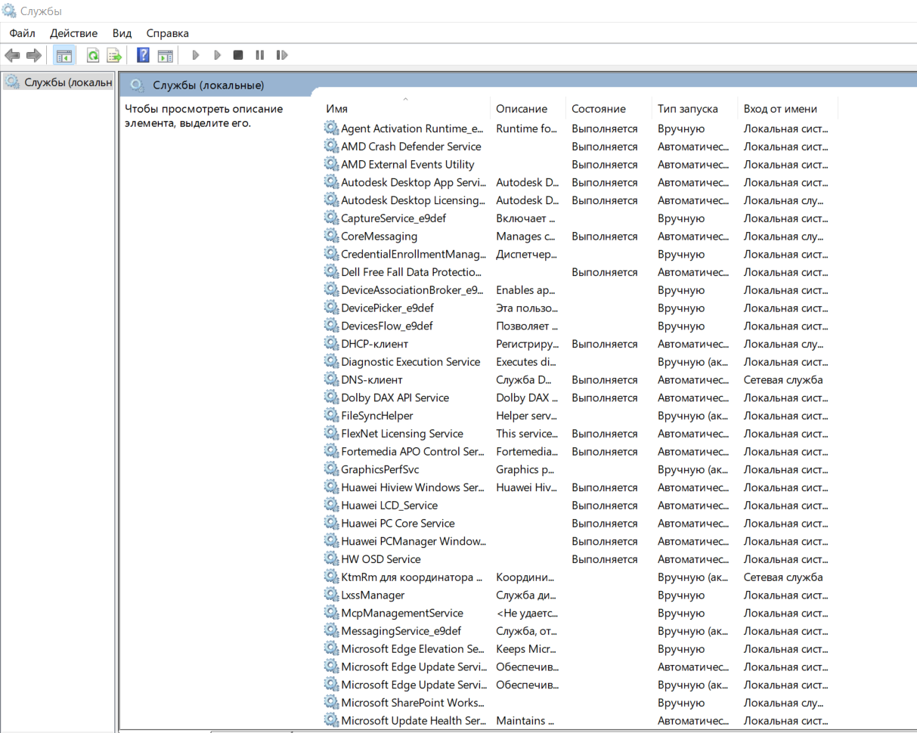This screenshot has height=733, width=917.
Task: Click Сетевая служба in KtmRm row
Action: [783, 577]
